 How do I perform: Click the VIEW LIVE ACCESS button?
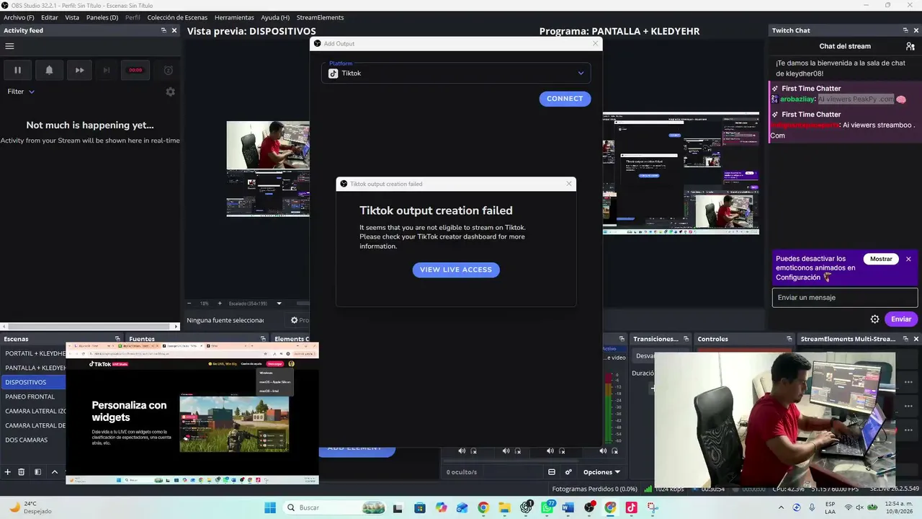(x=456, y=270)
